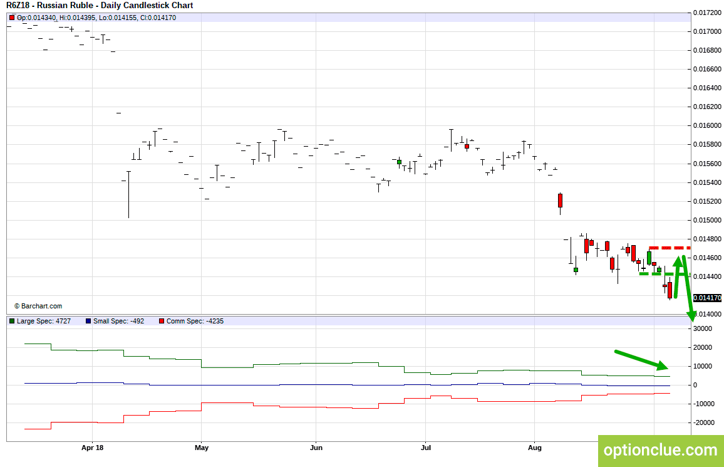This screenshot has height=467, width=724.
Task: Click the Large Spec: 4727 label
Action: coord(44,321)
